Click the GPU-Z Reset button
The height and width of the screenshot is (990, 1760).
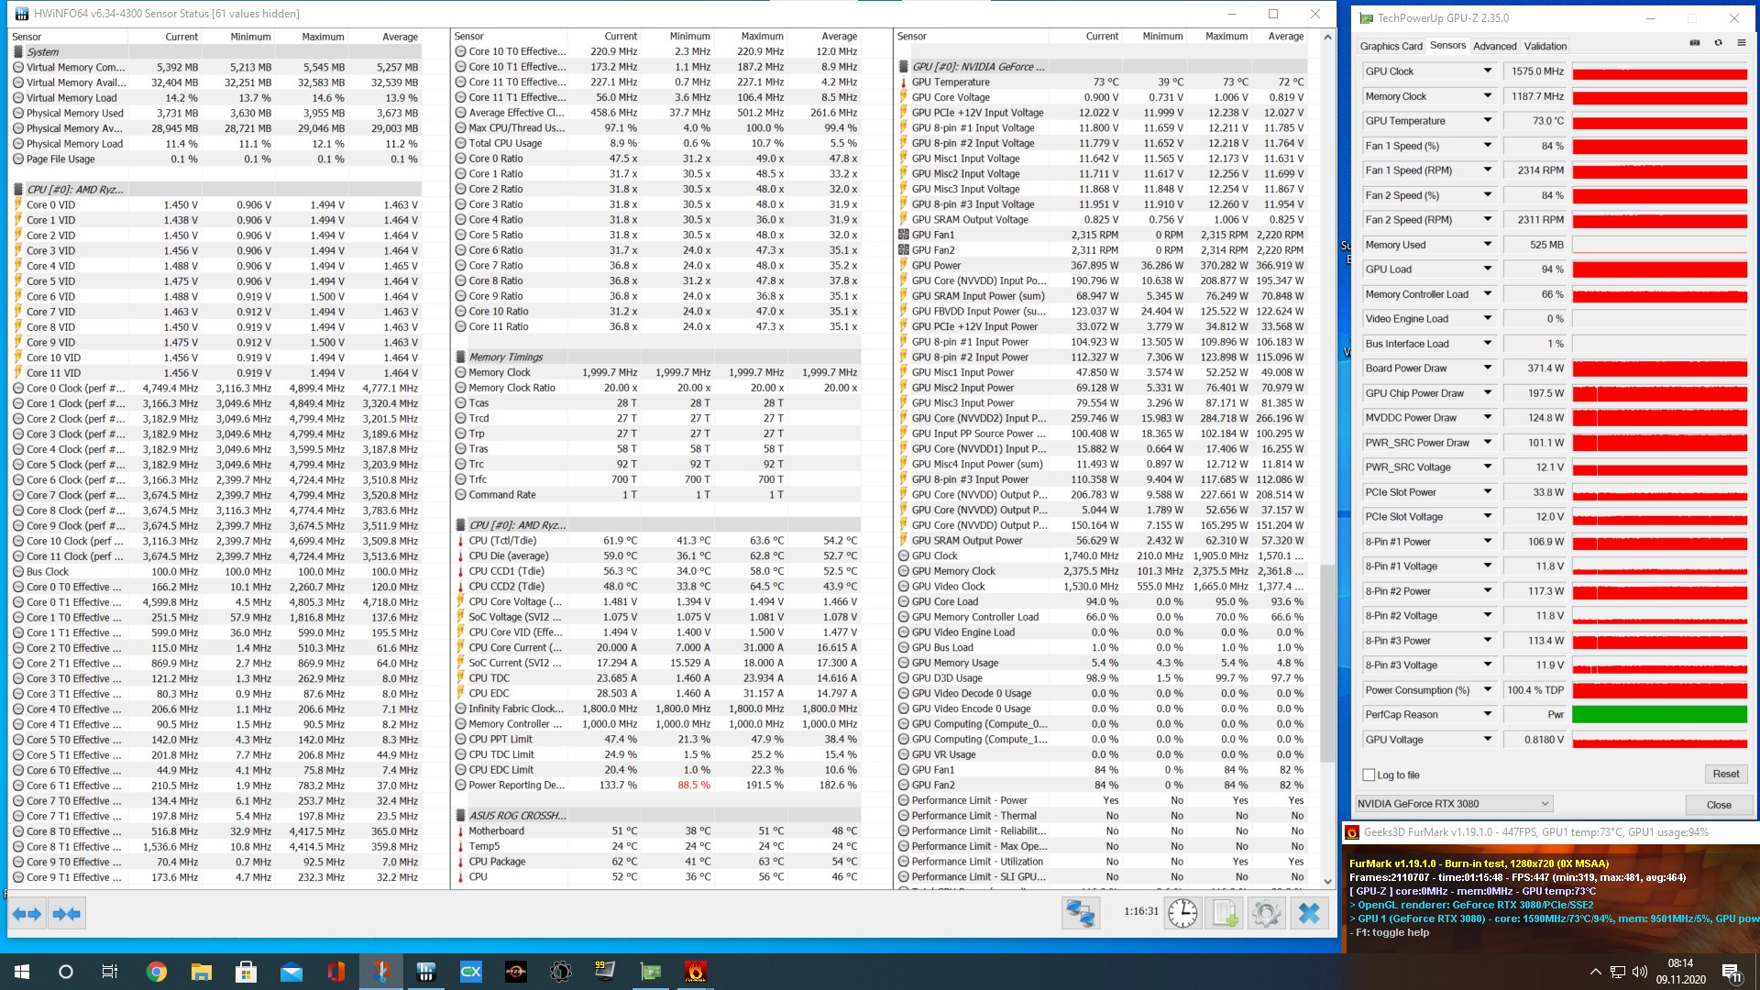tap(1725, 774)
